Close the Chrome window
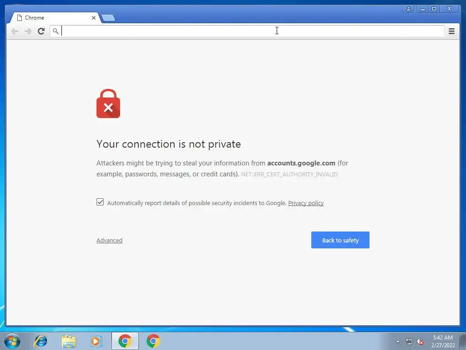This screenshot has height=350, width=466. pyautogui.click(x=449, y=9)
